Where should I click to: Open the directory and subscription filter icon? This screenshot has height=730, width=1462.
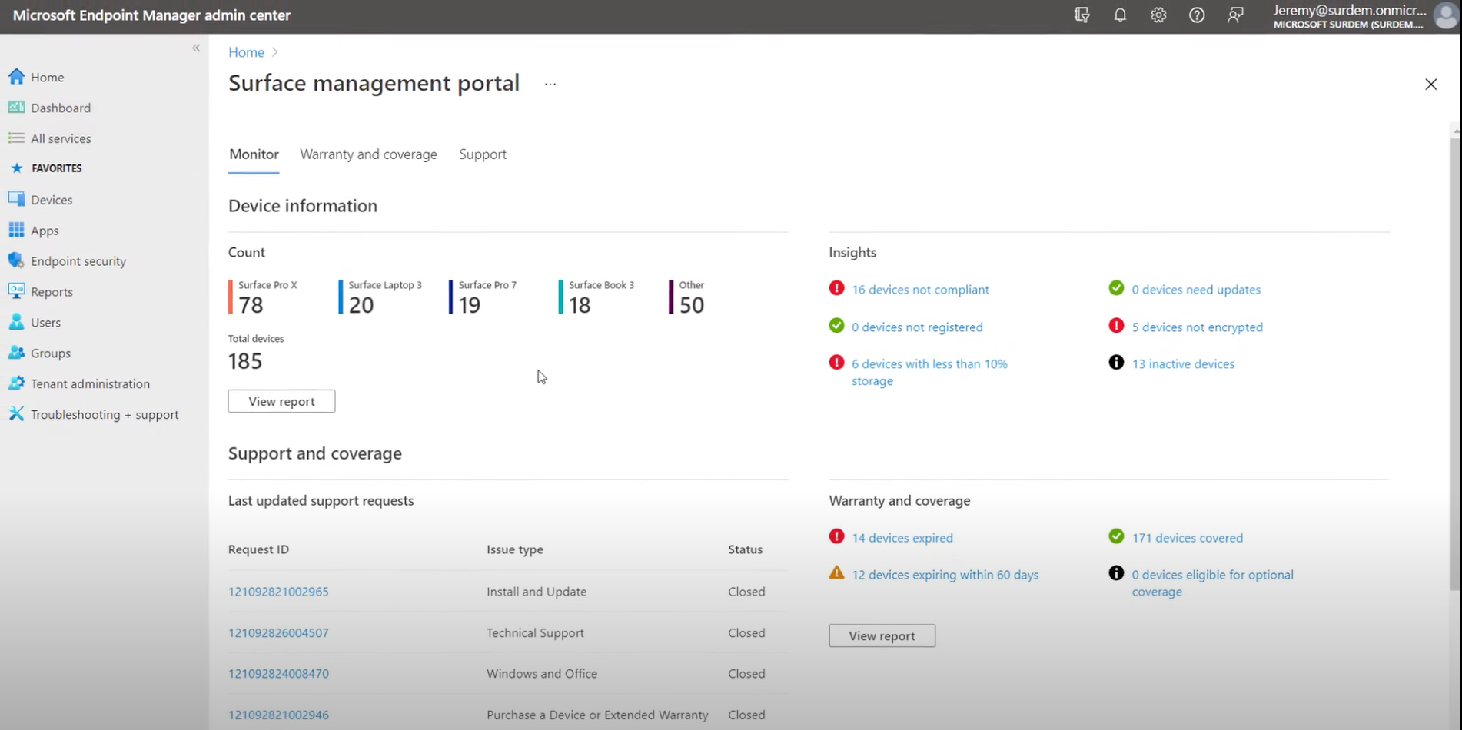pyautogui.click(x=1082, y=15)
